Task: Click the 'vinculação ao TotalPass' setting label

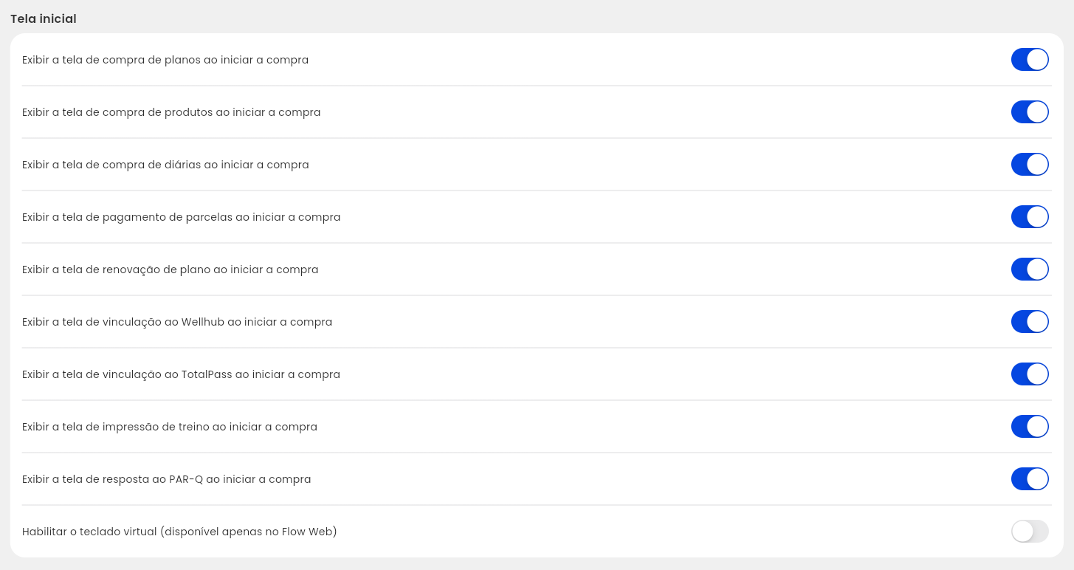Action: tap(181, 374)
